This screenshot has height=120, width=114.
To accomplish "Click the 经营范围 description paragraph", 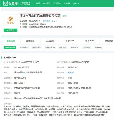I will pos(57,111).
